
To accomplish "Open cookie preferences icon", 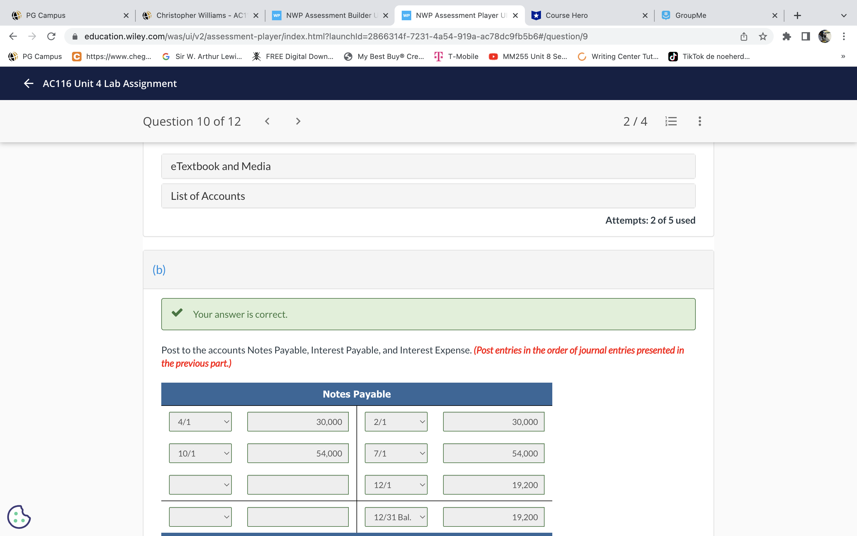I will (x=19, y=517).
